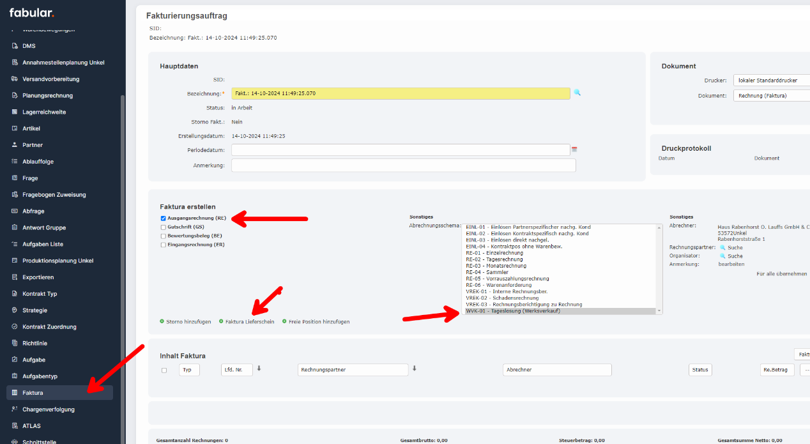The image size is (810, 444).
Task: Open the calendar icon for Periodedatum
Action: point(574,149)
